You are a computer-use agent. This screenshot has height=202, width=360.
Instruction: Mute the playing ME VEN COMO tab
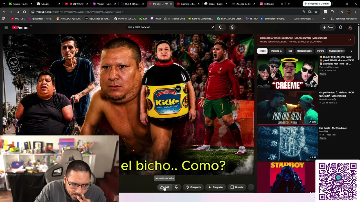coord(166,4)
